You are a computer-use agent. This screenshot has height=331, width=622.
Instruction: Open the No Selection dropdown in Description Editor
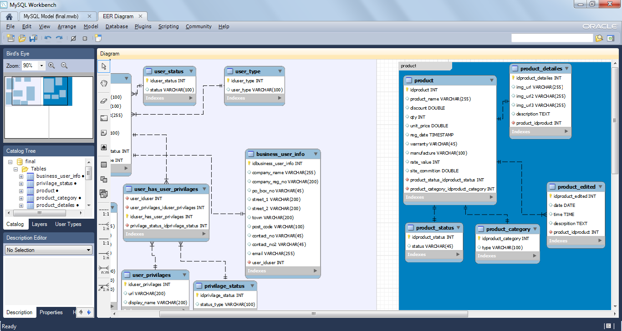coord(88,250)
